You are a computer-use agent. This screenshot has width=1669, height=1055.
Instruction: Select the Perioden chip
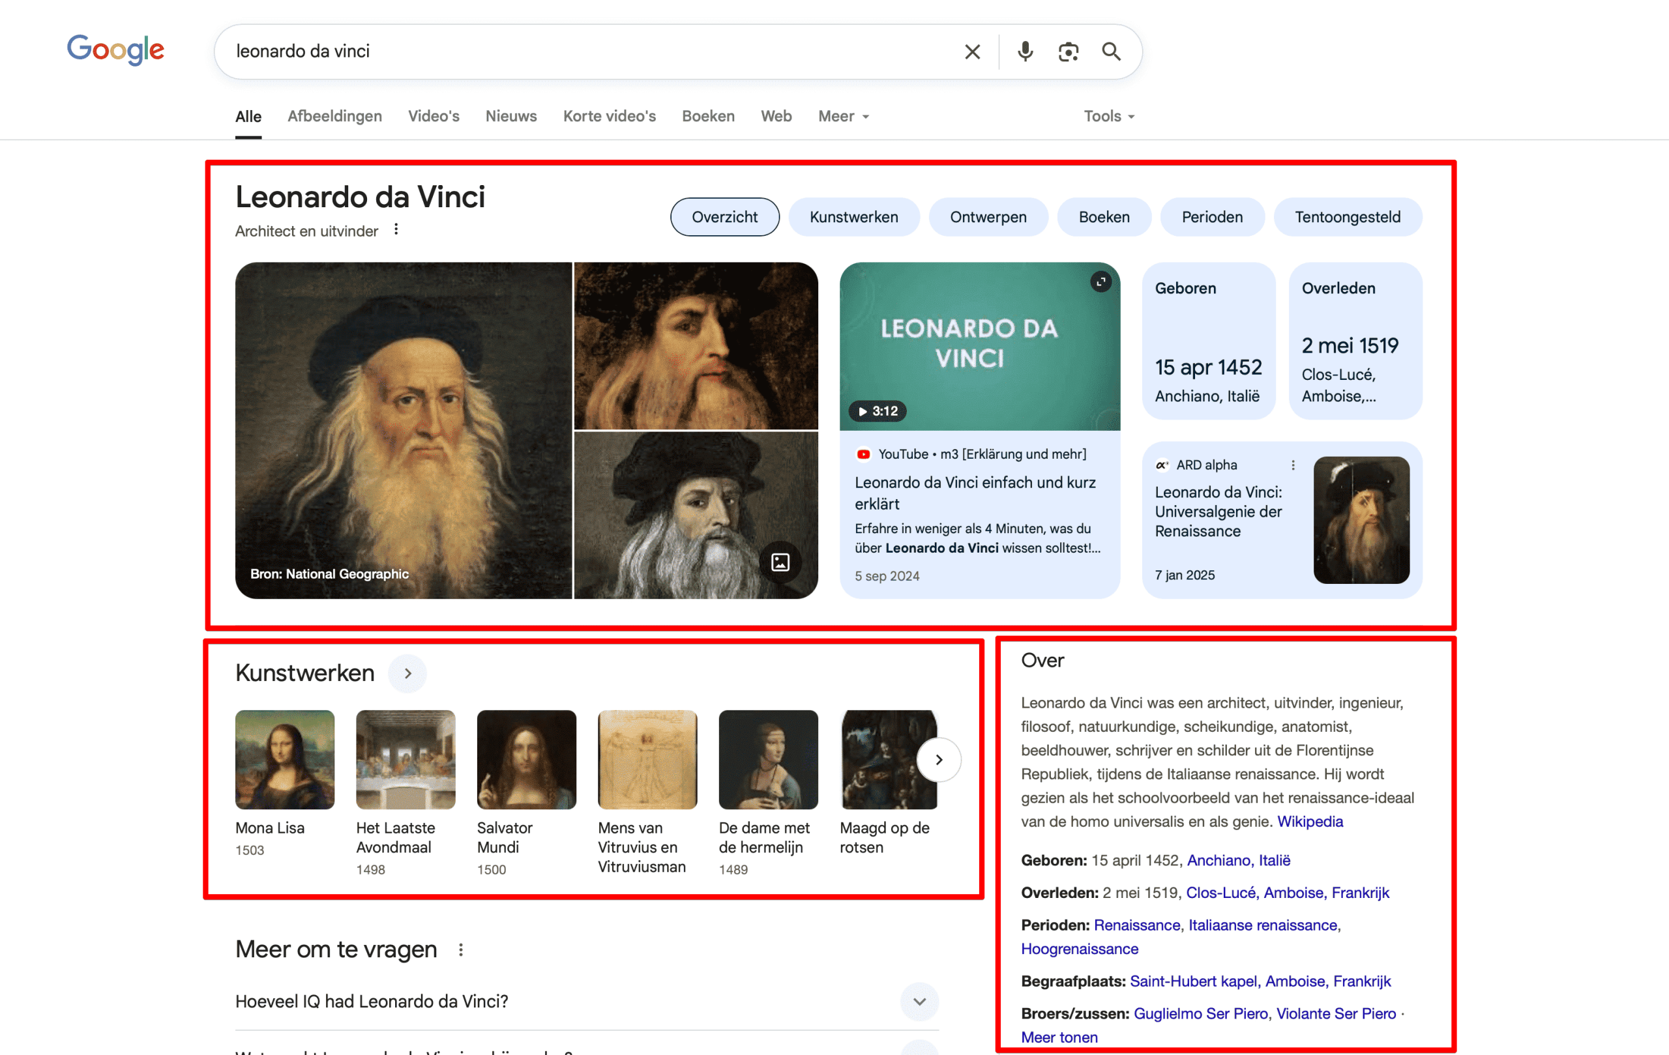point(1211,217)
